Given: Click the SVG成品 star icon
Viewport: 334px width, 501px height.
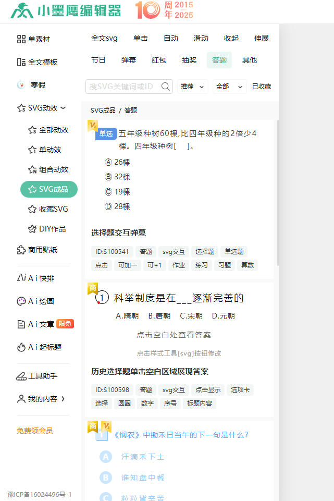Looking at the screenshot, I should tap(32, 189).
